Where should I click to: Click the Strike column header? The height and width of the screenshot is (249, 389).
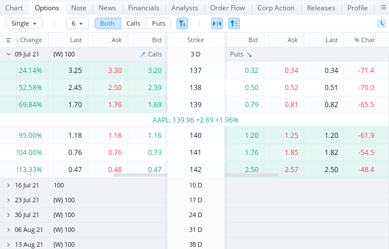tap(195, 40)
